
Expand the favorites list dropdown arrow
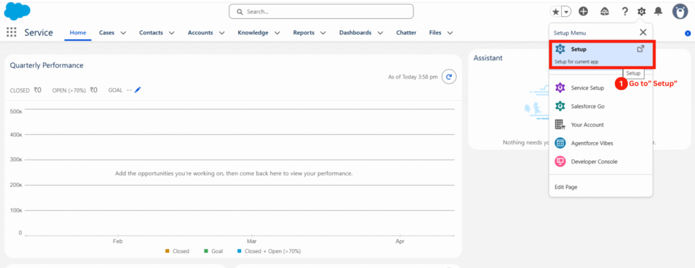point(567,12)
